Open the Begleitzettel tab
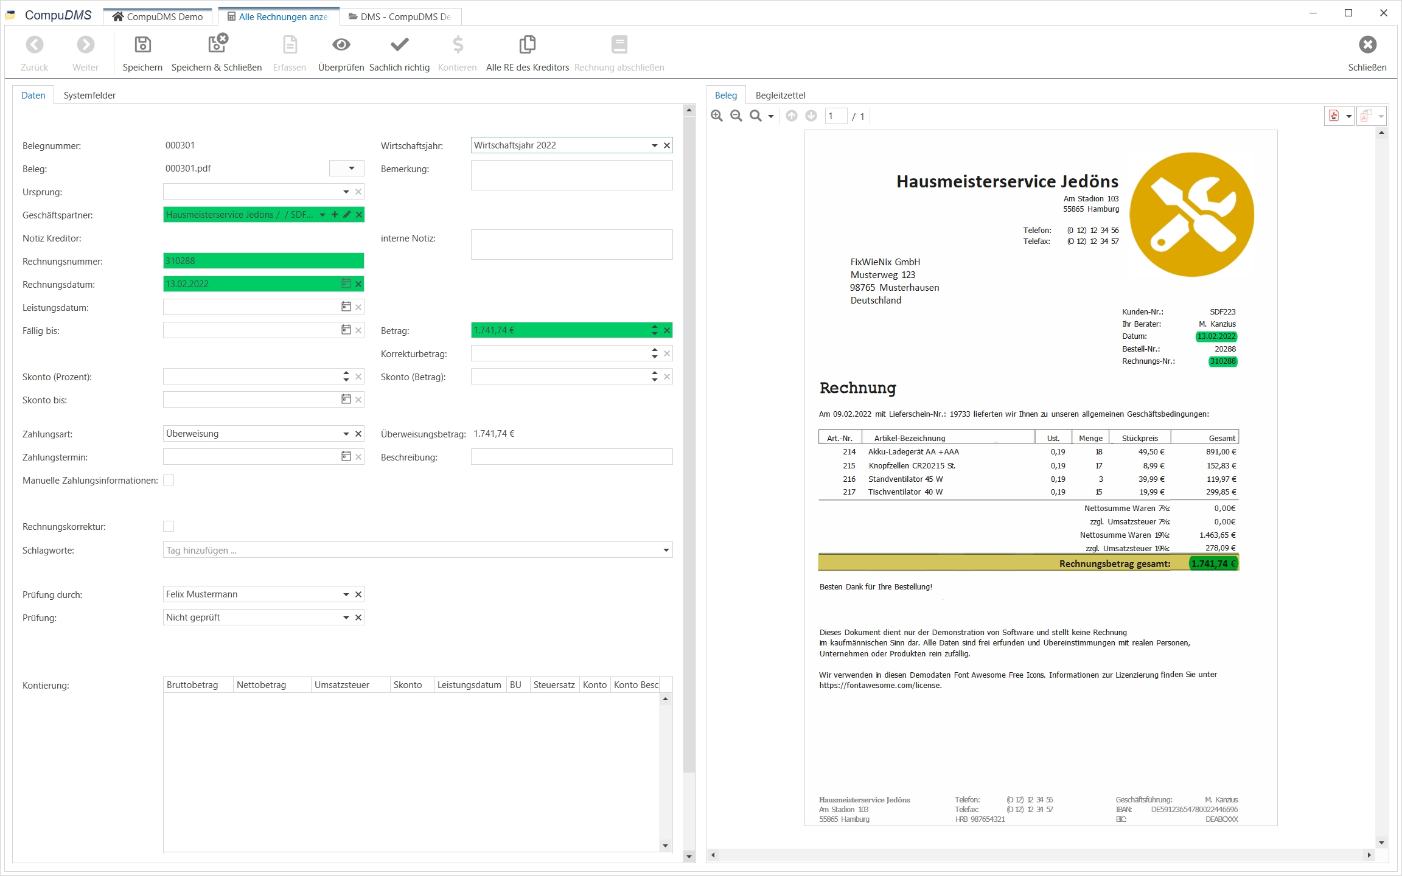This screenshot has width=1402, height=876. pos(780,96)
